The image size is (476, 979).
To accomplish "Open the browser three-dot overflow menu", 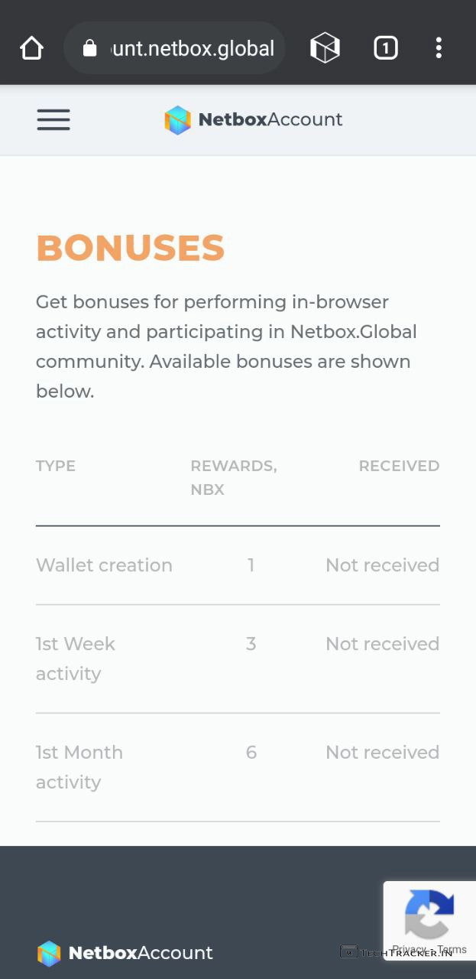I will click(x=439, y=48).
